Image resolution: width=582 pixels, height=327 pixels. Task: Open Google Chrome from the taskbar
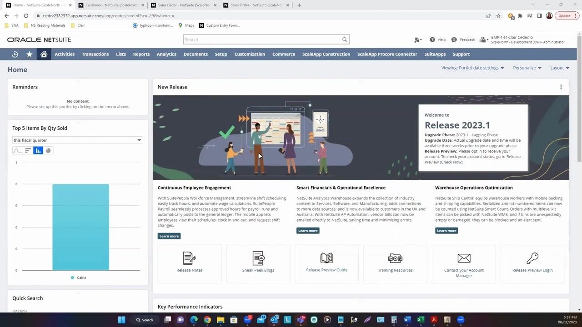207,320
